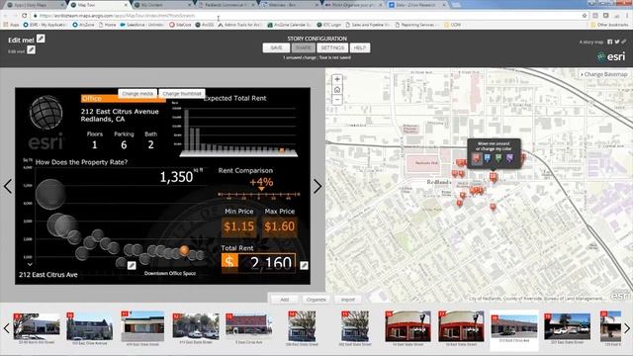Click the Share button

(304, 47)
